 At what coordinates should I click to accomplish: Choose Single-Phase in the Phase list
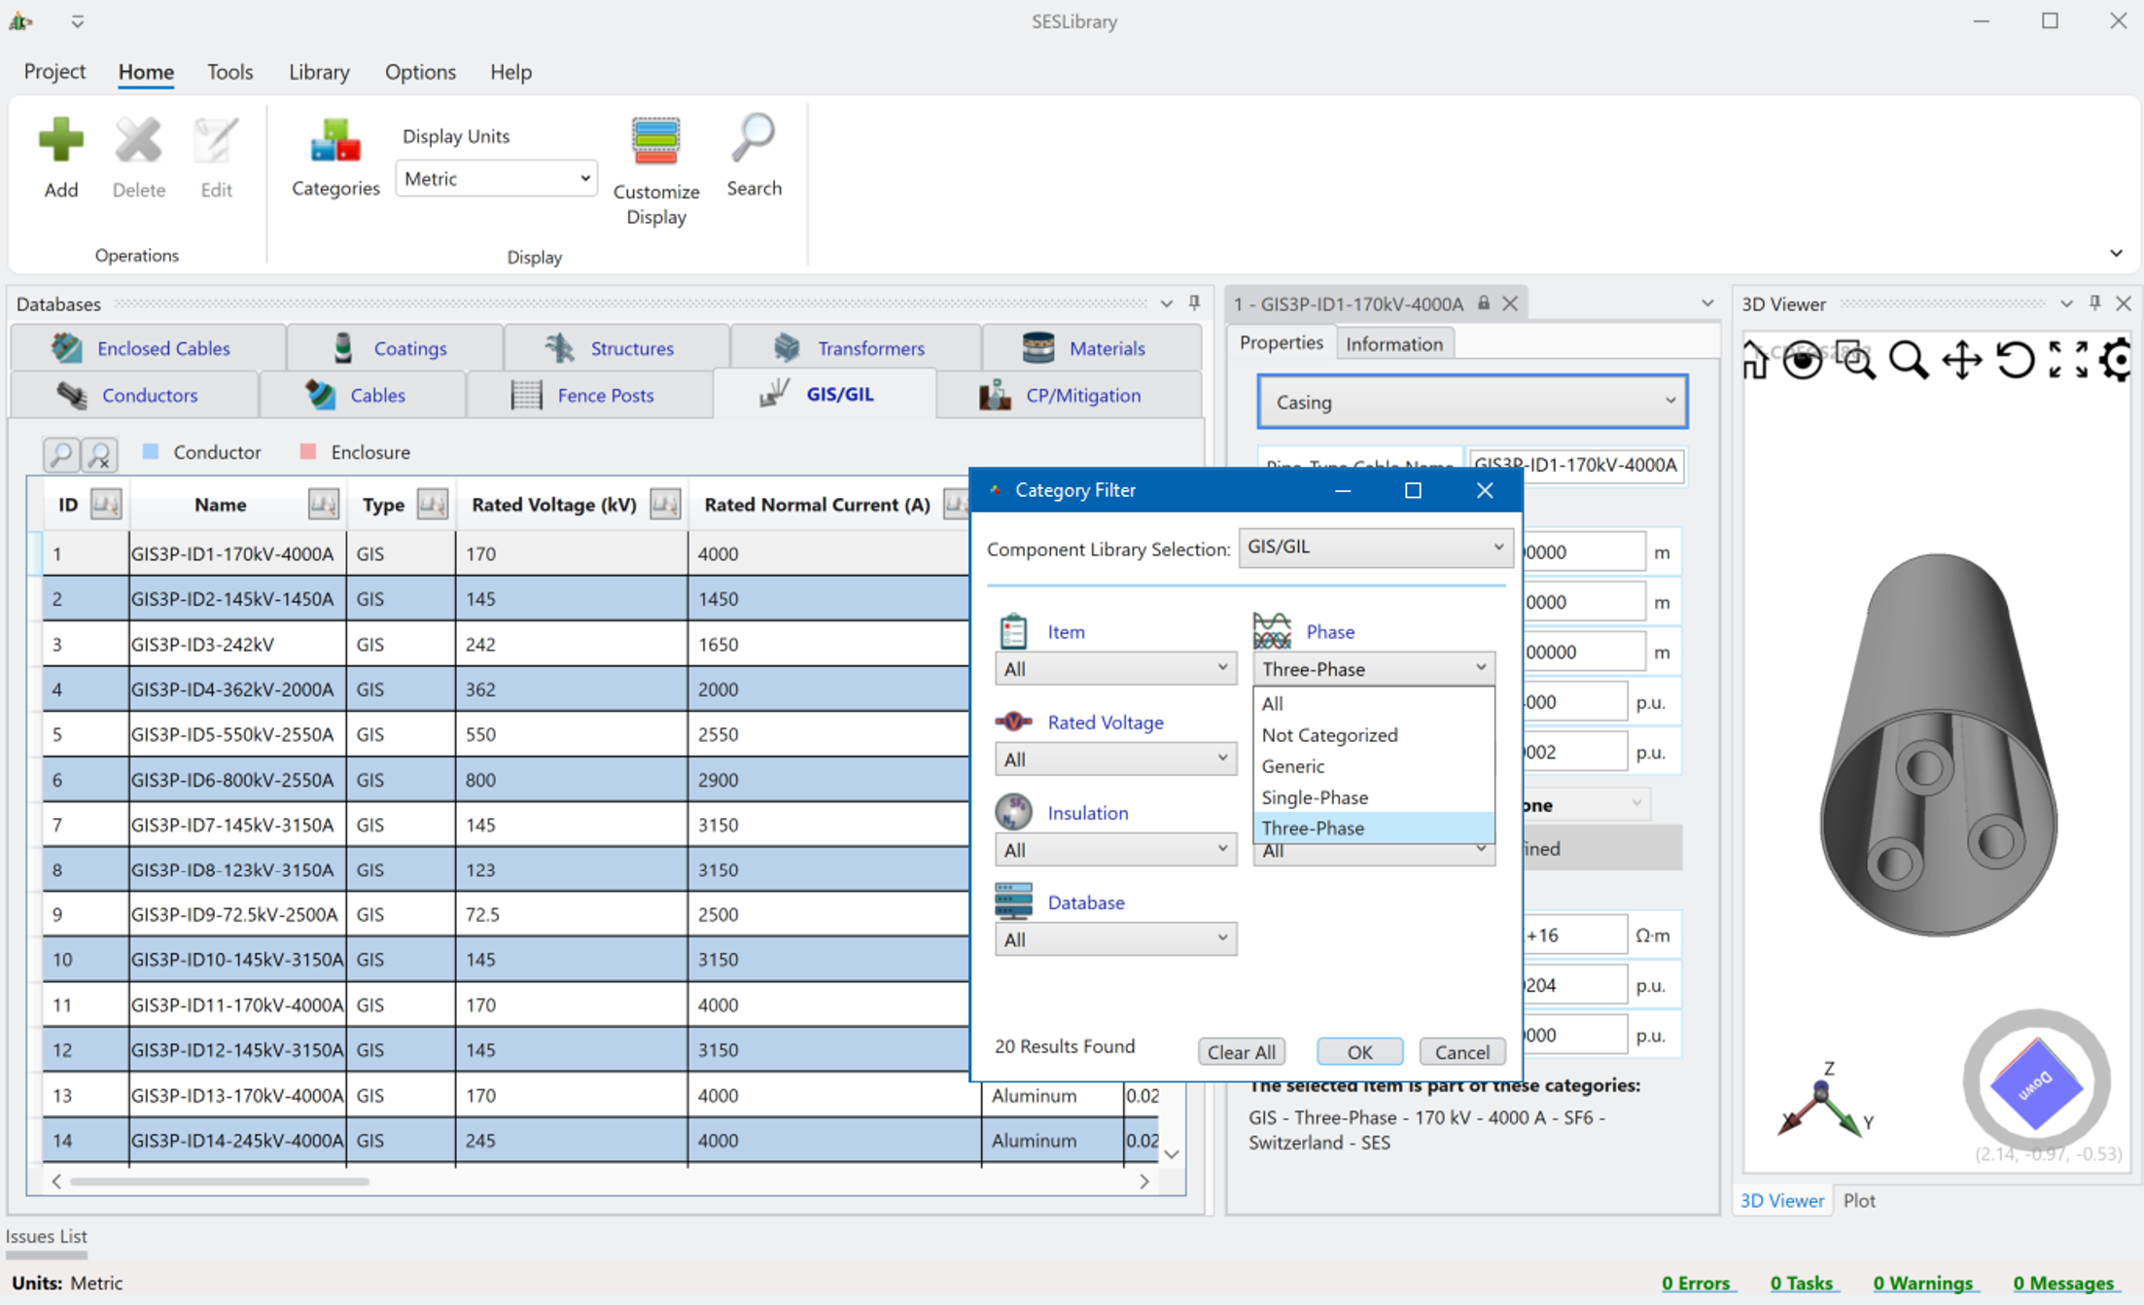(x=1373, y=797)
